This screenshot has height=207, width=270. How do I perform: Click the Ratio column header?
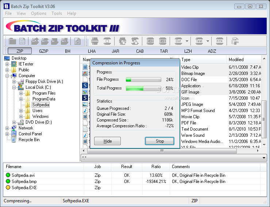coord(156,167)
